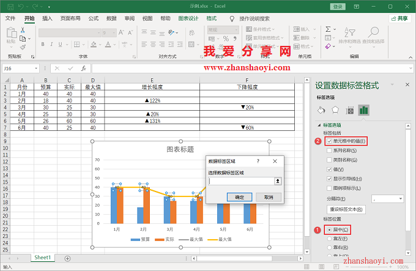Open the Name Box dropdown arrow

36,69
